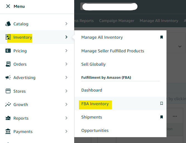Click the Catalog tag icon

coord(8,24)
